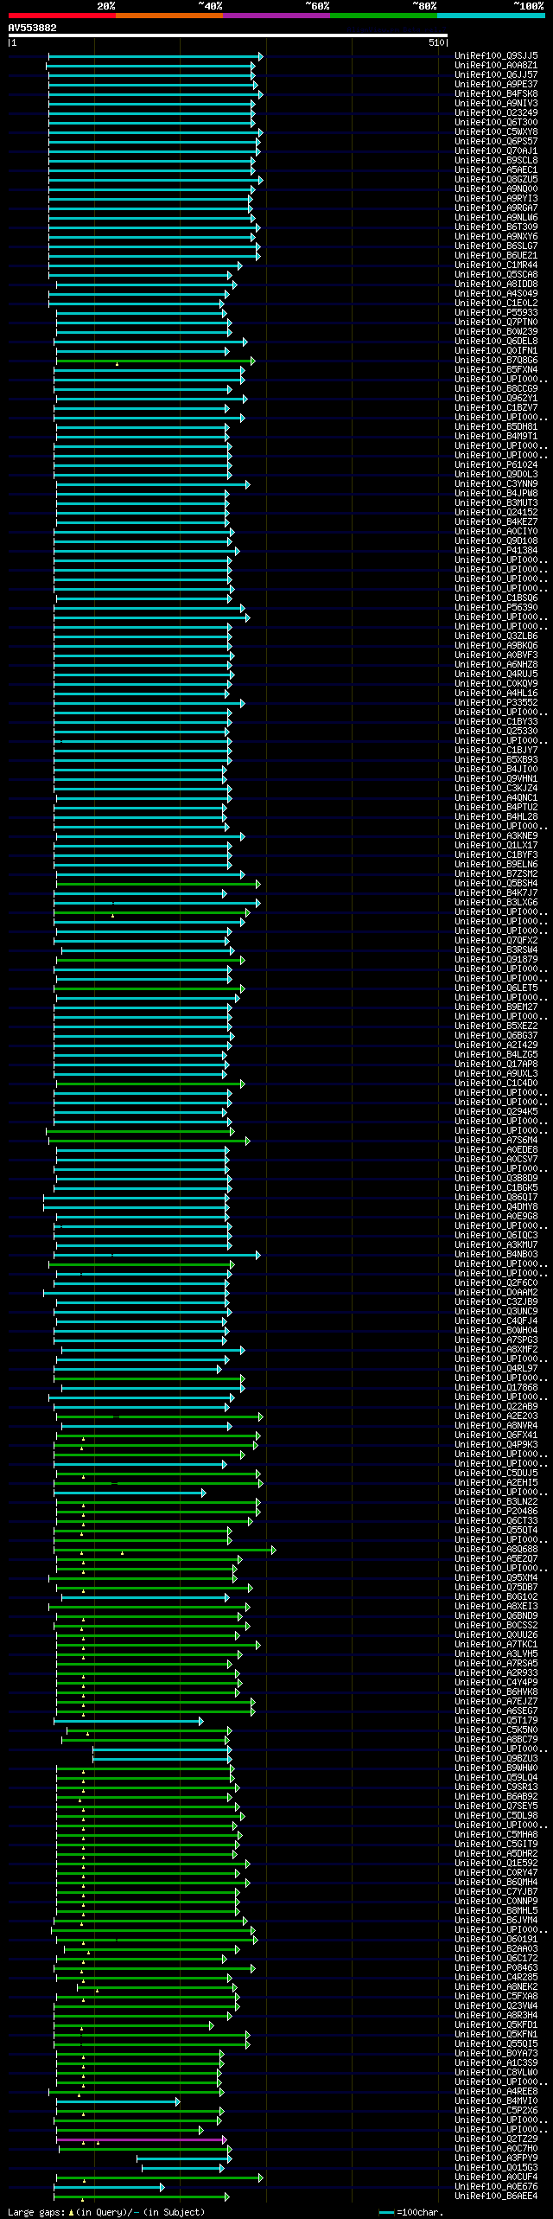Click hit UniRef100_C1MR44
The image size is (553, 2219).
[496, 265]
